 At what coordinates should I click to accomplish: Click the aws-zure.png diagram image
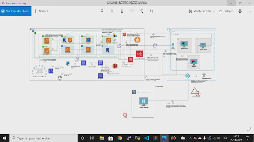[123, 73]
